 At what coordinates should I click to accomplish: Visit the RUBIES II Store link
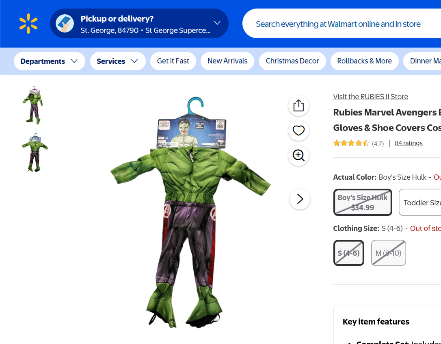point(370,97)
